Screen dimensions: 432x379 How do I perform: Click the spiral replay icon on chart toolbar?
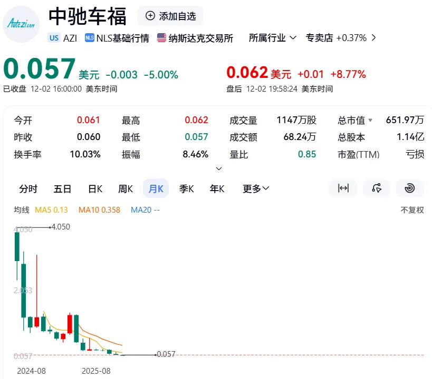tap(410, 188)
